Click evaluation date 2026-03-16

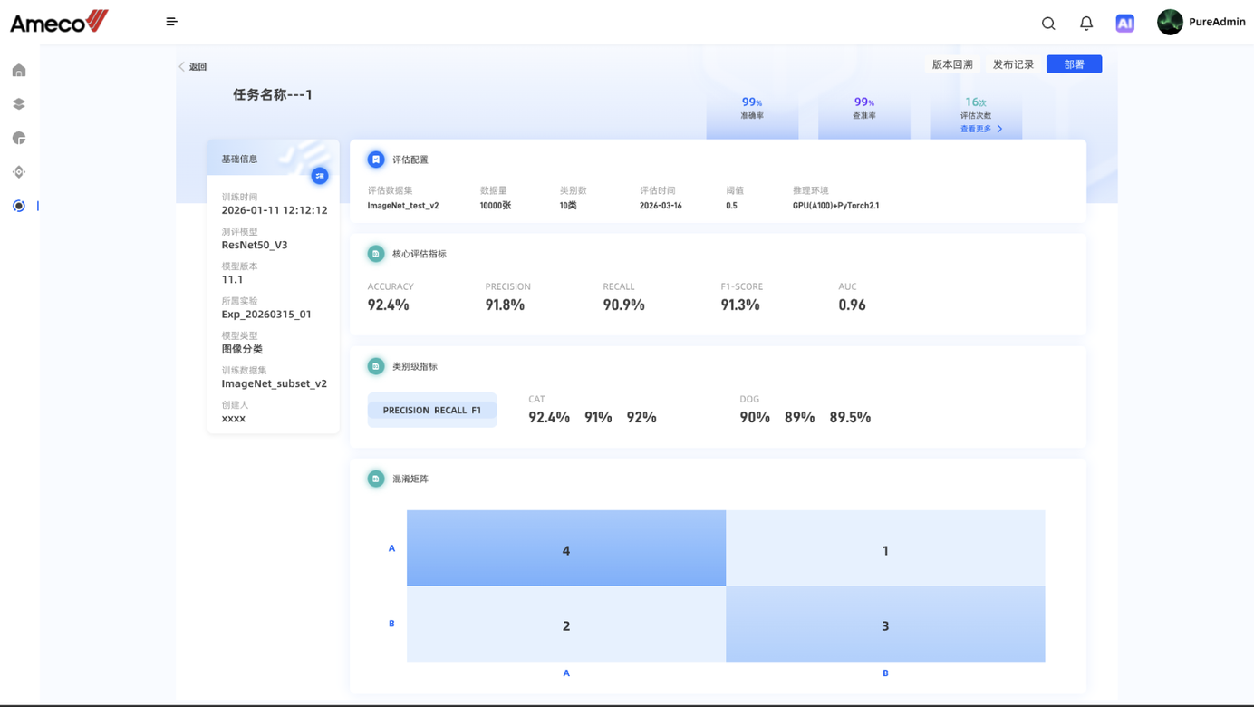coord(661,206)
